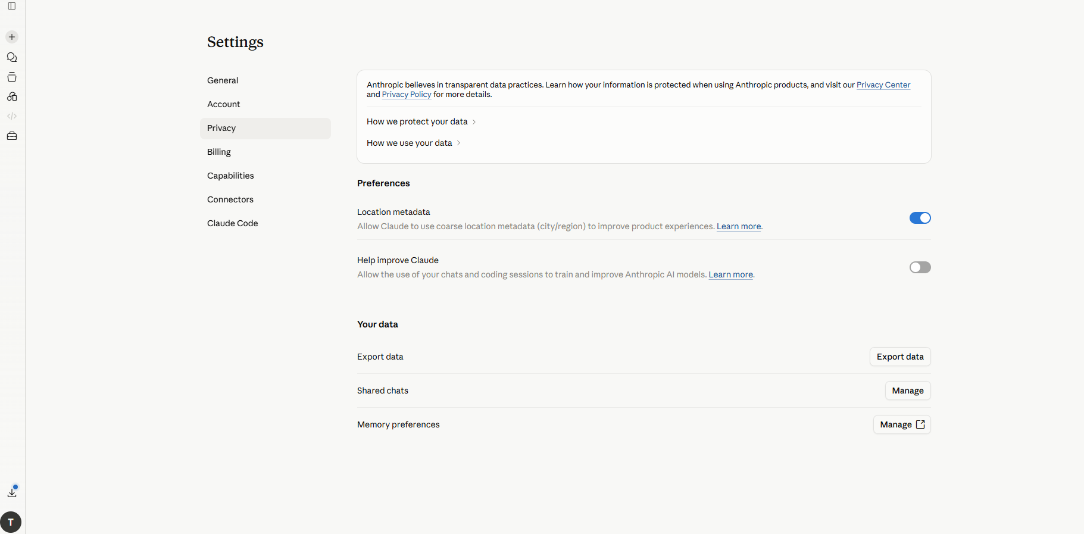
Task: Open the user avatar T menu
Action: (x=11, y=522)
